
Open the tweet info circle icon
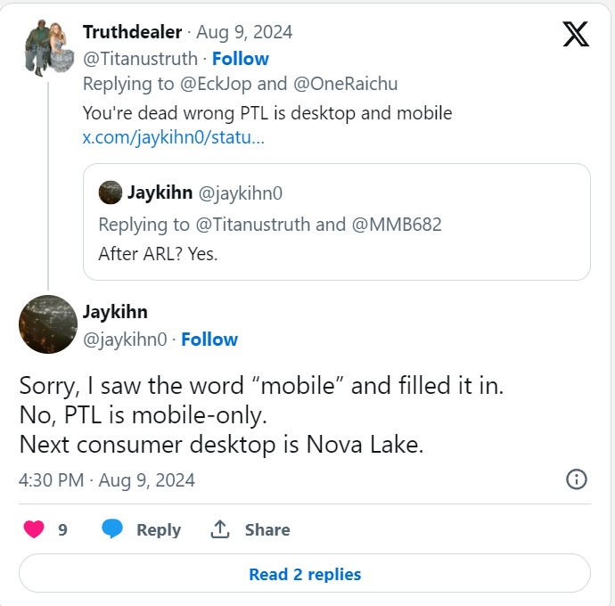point(577,479)
